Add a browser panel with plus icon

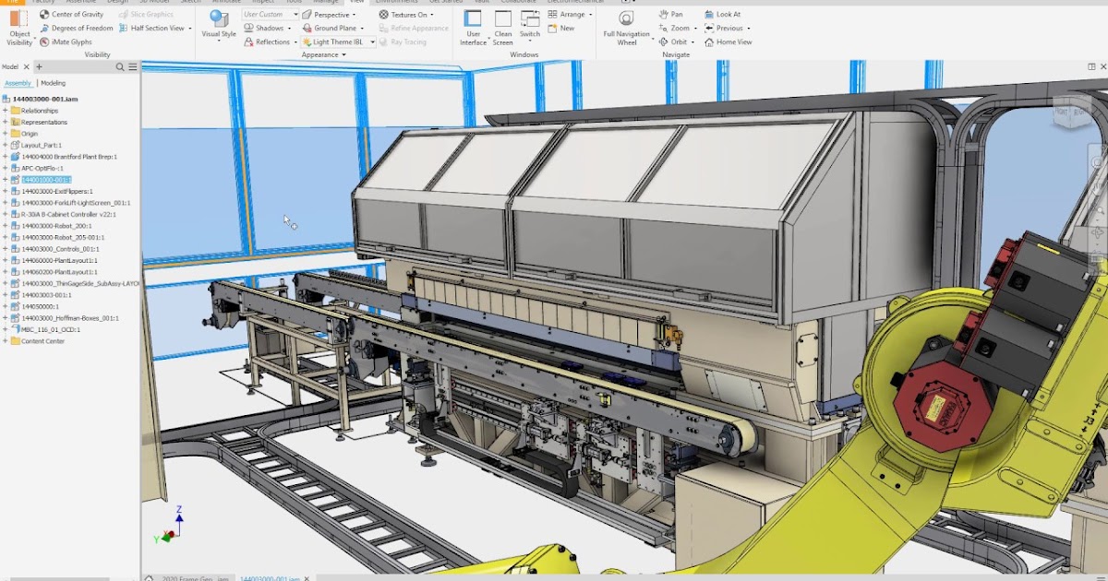click(39, 67)
